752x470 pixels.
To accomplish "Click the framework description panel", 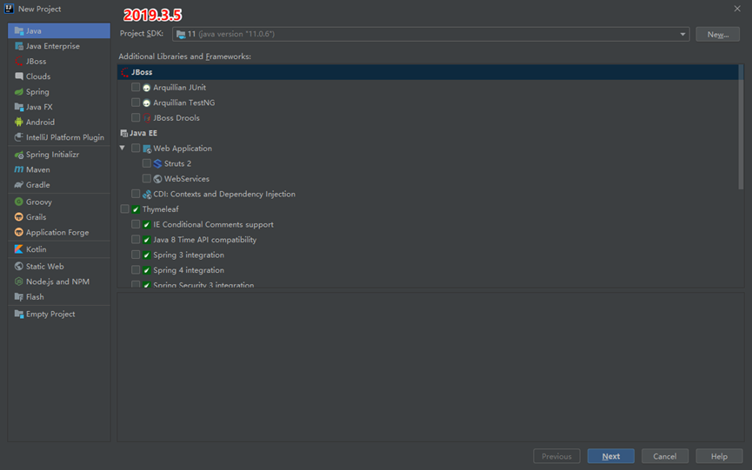I will [x=430, y=367].
